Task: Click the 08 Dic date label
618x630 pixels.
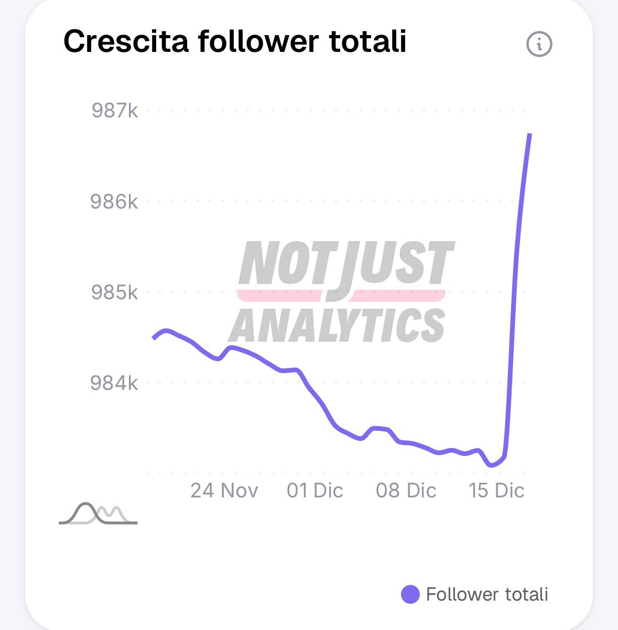Action: pos(406,491)
